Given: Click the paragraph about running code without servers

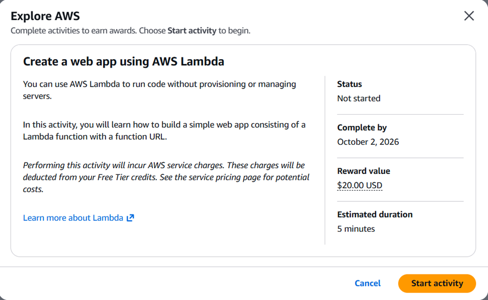Looking at the screenshot, I should pos(159,90).
